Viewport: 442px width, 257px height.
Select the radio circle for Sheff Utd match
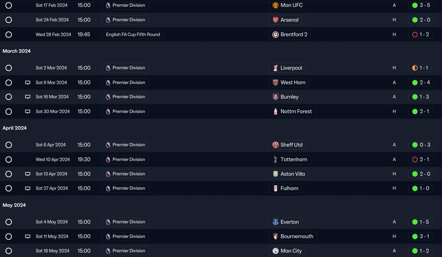click(x=9, y=145)
